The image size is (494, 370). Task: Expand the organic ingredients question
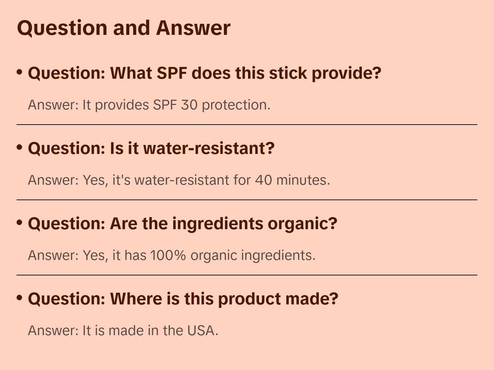pos(182,224)
